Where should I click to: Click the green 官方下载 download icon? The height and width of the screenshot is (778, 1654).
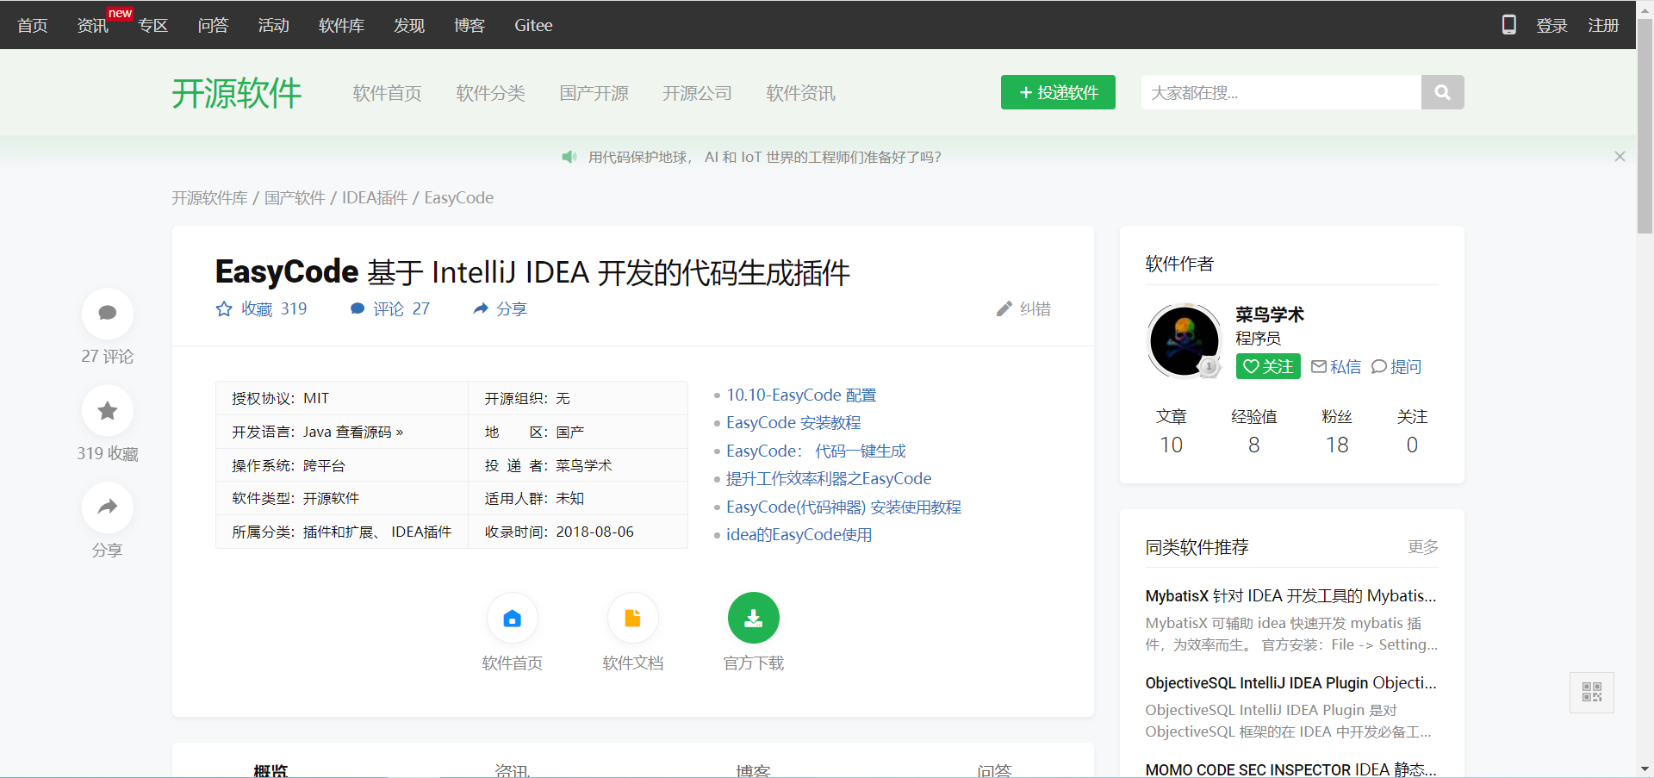coord(754,618)
